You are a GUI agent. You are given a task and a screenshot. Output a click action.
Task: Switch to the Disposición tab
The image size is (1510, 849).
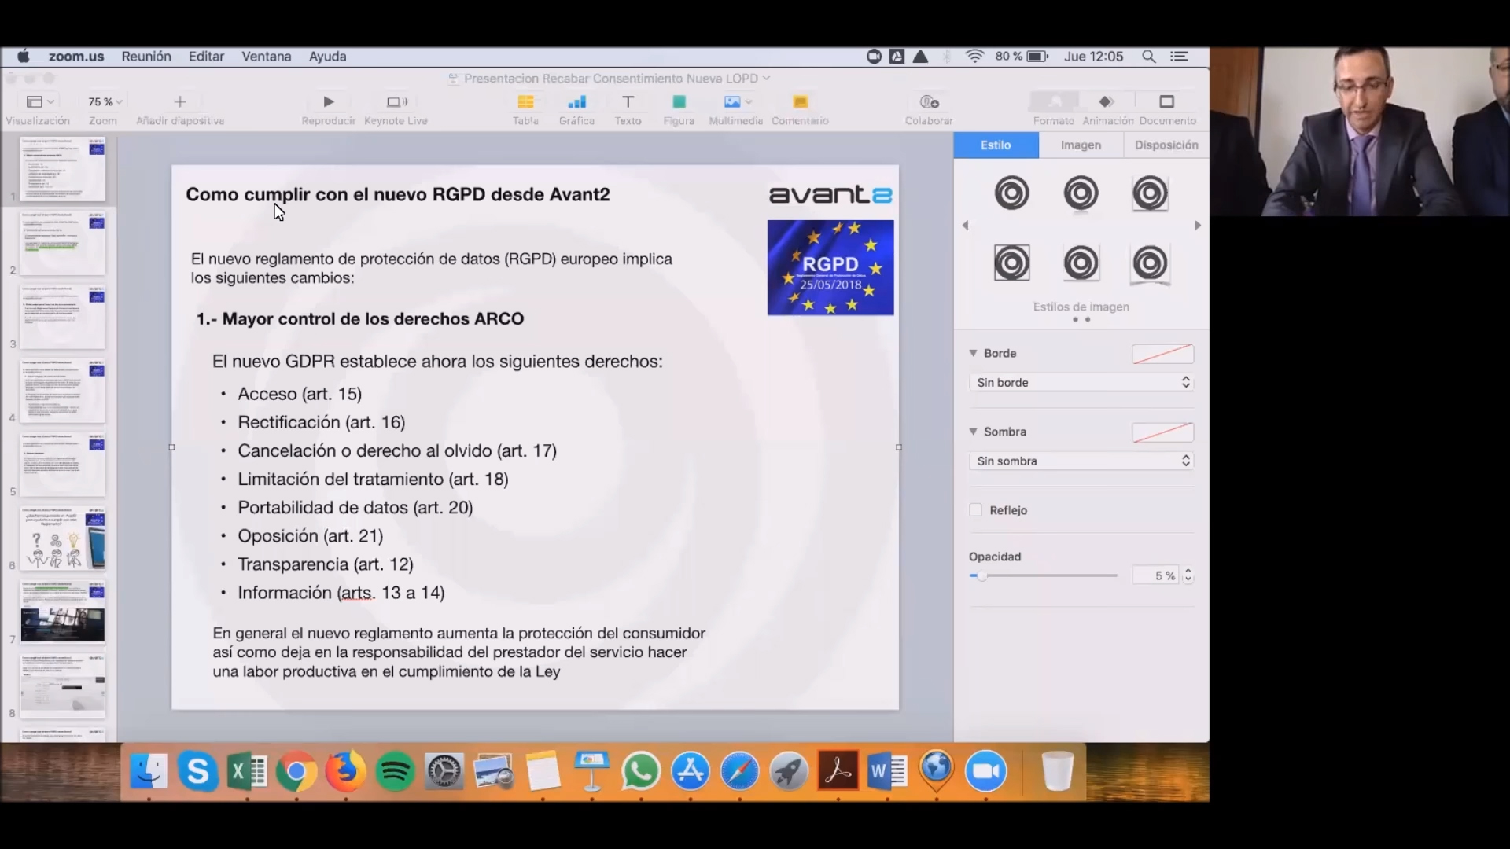[x=1166, y=145]
